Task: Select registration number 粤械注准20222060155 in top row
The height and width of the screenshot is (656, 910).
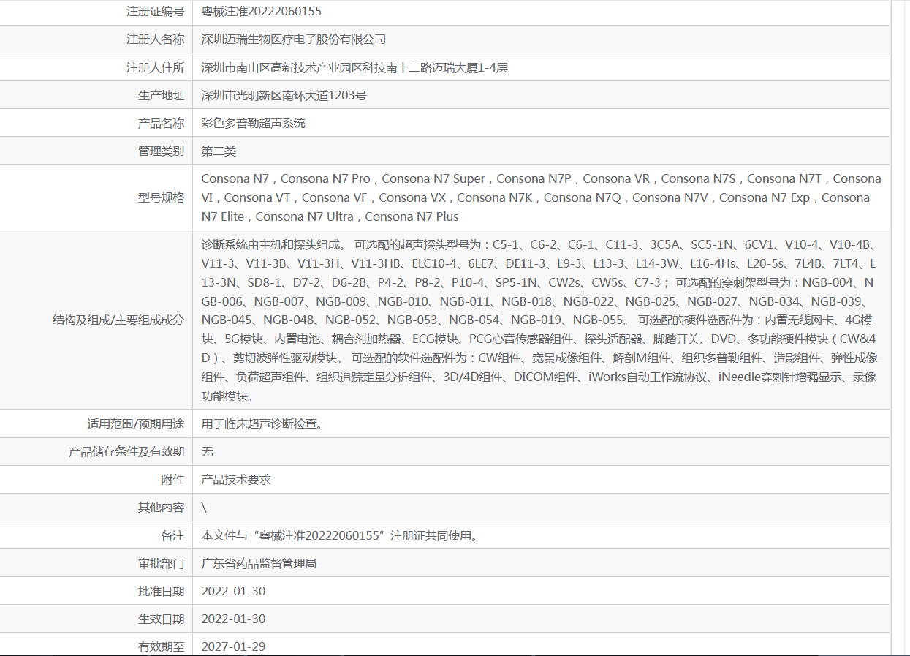Action: [x=261, y=12]
